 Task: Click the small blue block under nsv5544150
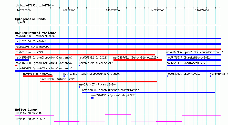[x=92, y=98]
